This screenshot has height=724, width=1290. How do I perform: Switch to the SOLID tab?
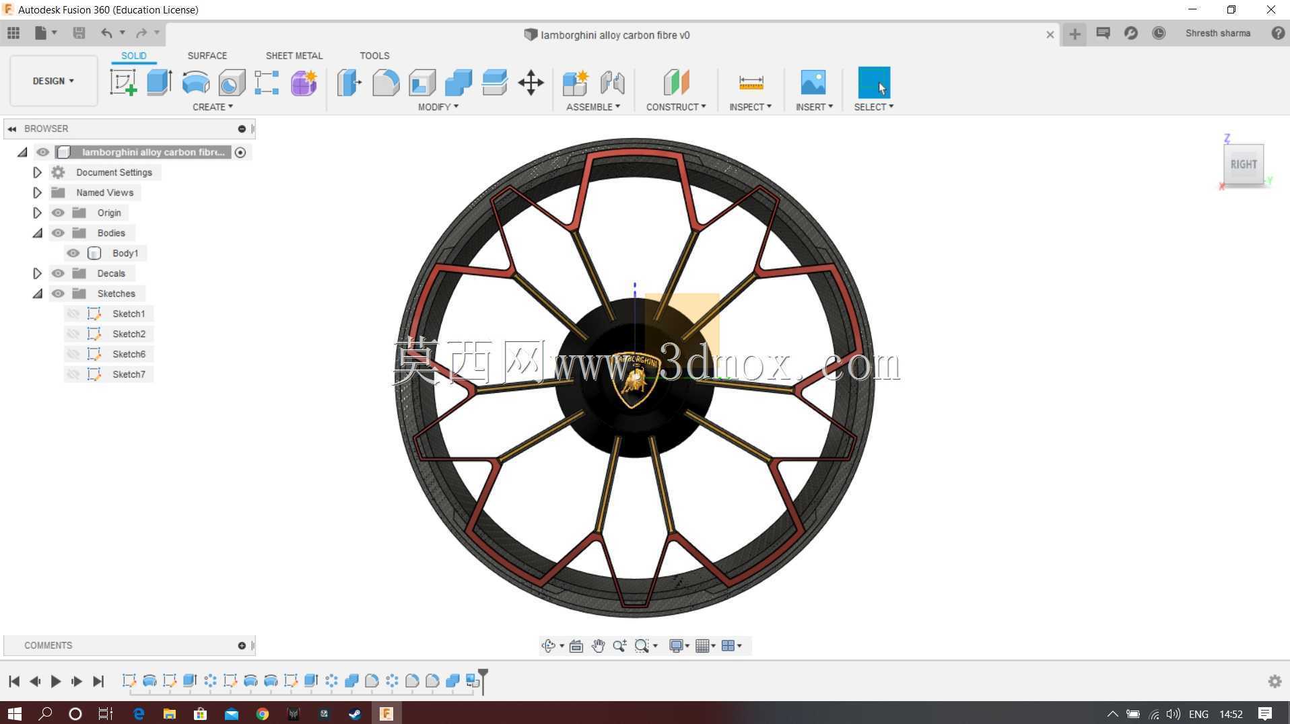point(134,56)
